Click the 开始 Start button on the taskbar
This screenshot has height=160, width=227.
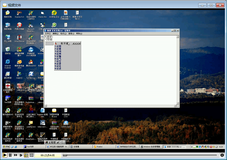pyautogui.click(x=6, y=147)
